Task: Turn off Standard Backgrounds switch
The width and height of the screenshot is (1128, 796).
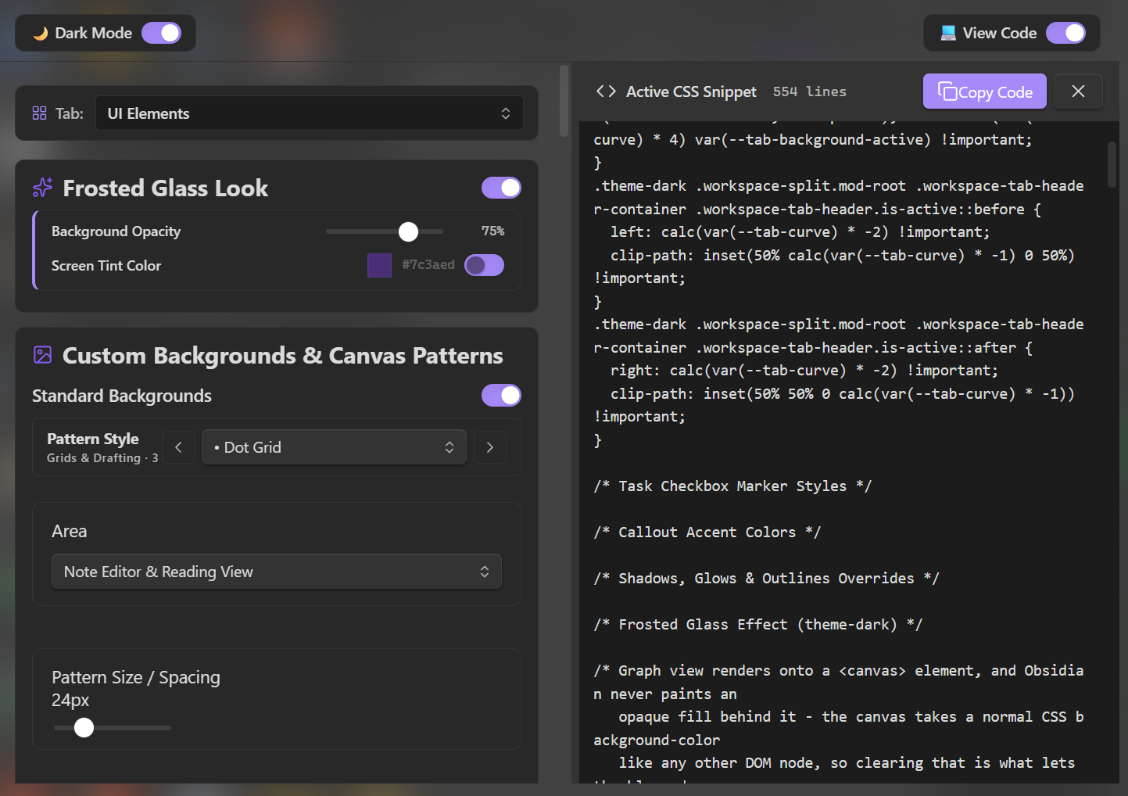Action: coord(501,396)
